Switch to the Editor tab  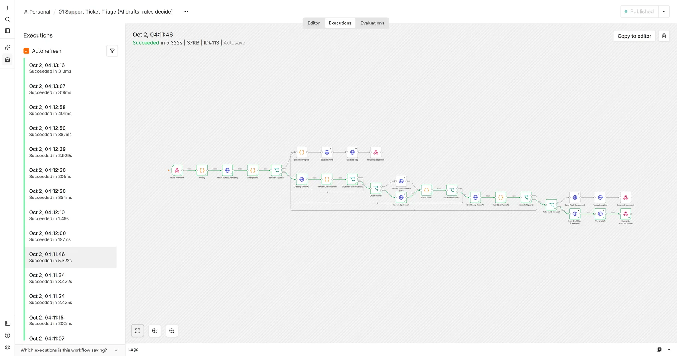(314, 23)
